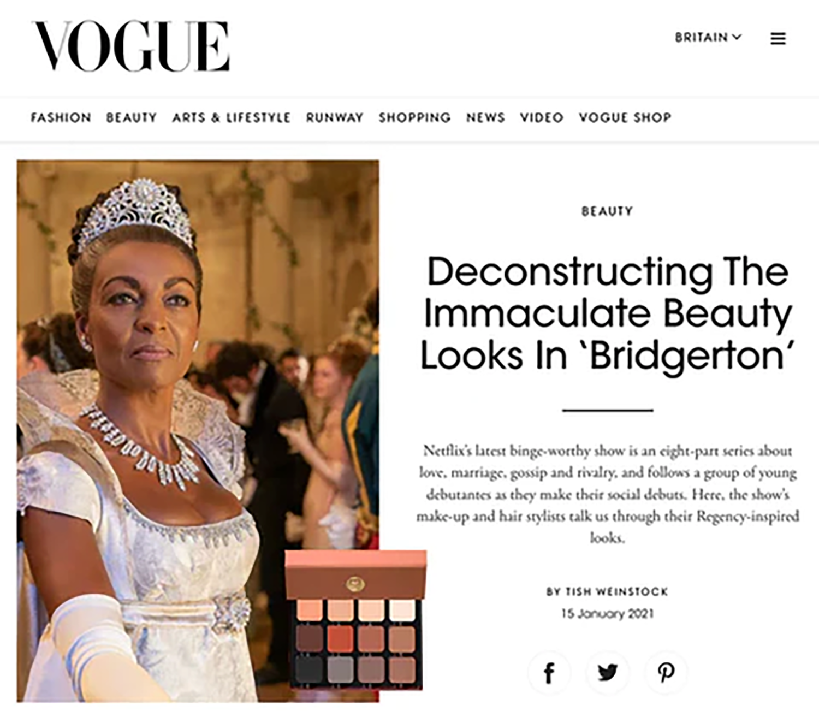Open author Tish Weinstock's page
Viewport: 819px width, 717px height.
(616, 591)
